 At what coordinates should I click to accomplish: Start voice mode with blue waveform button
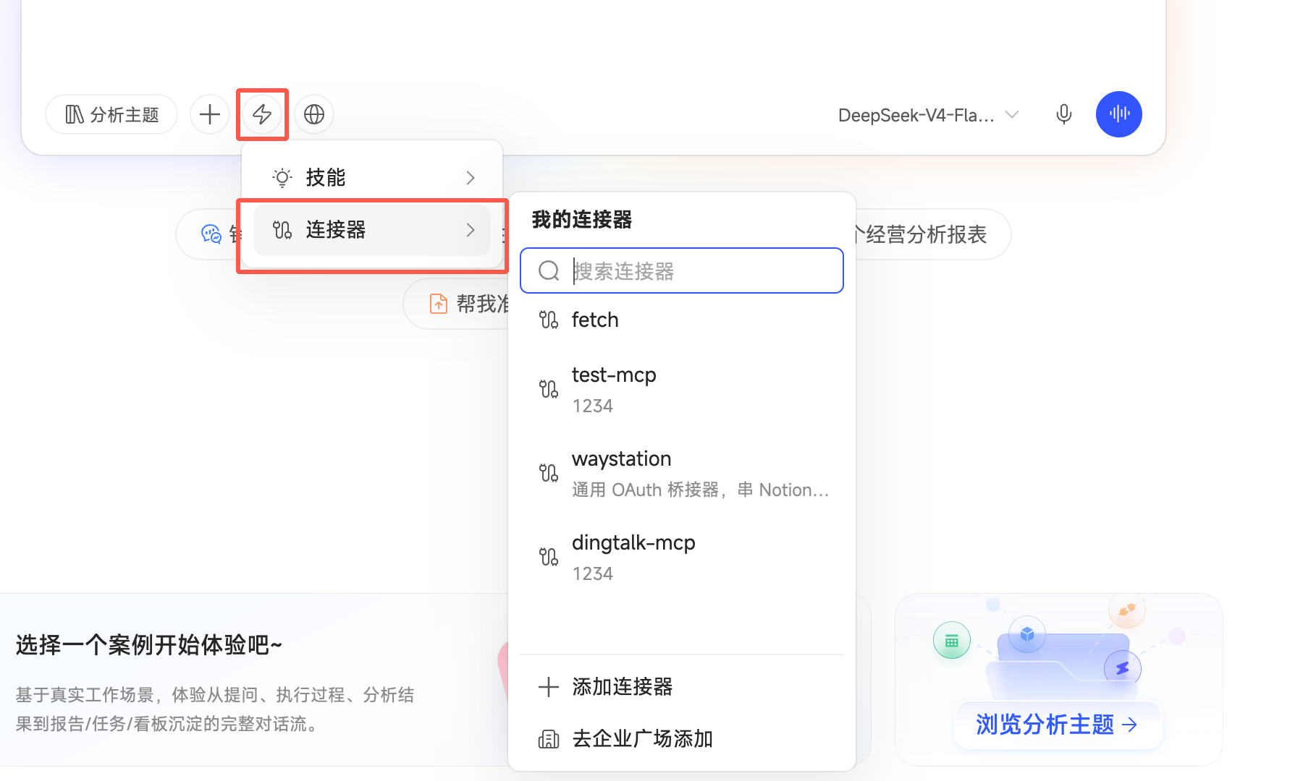click(1119, 114)
